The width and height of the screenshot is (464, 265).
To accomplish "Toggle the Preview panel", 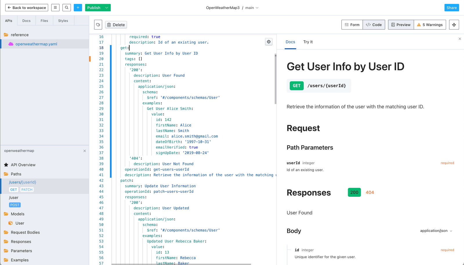I will point(401,25).
